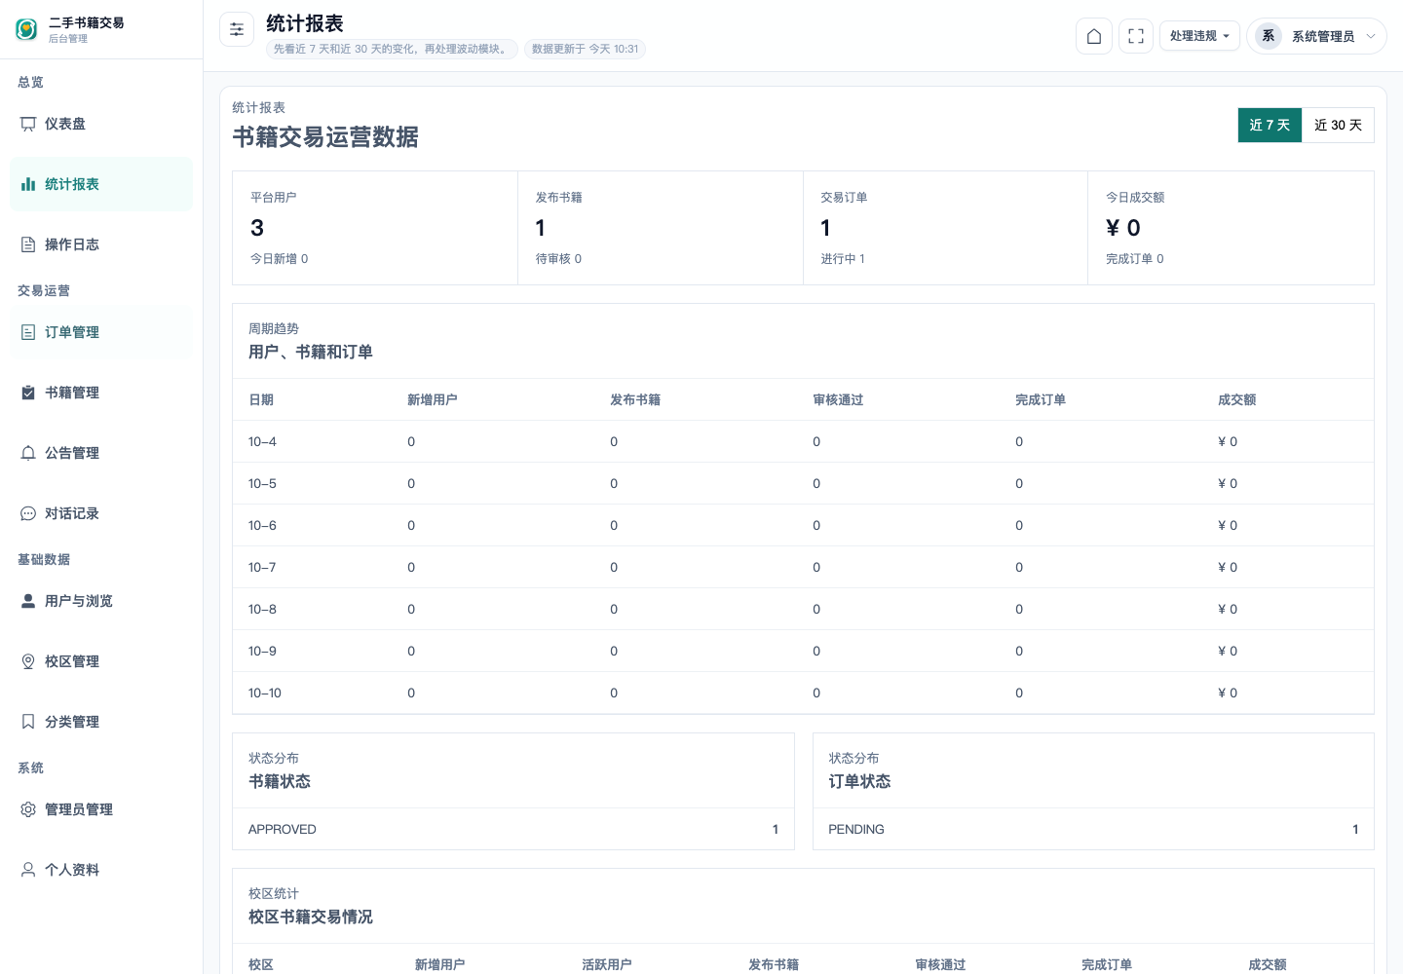Click the APPROVED status row
Image resolution: width=1403 pixels, height=974 pixels.
pyautogui.click(x=513, y=829)
